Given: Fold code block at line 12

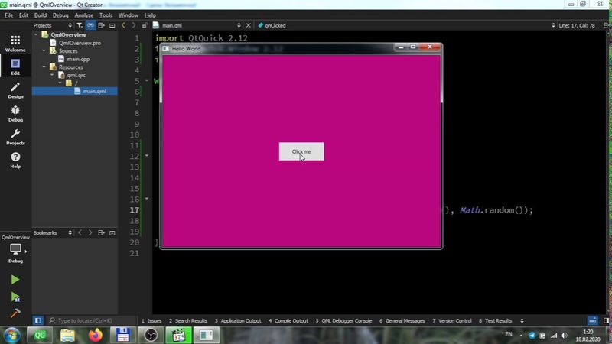Looking at the screenshot, I should click(x=147, y=156).
